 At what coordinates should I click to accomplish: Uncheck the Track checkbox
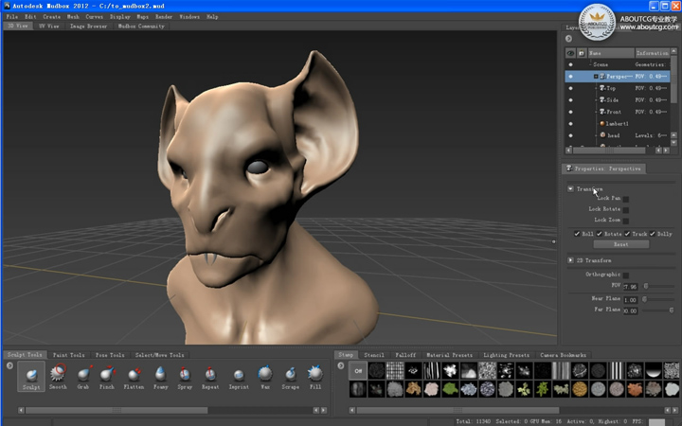click(x=627, y=234)
